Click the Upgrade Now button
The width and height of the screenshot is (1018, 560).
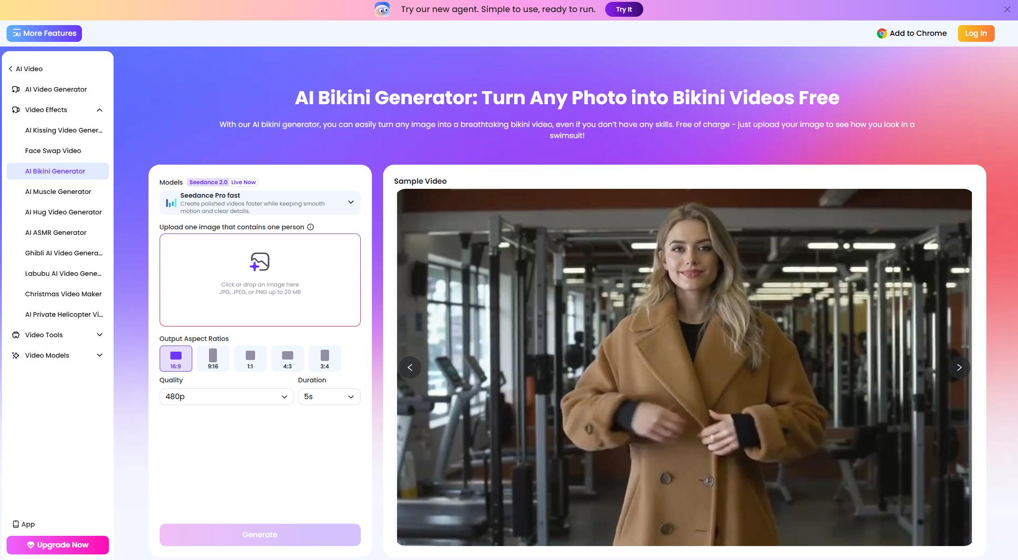tap(58, 545)
